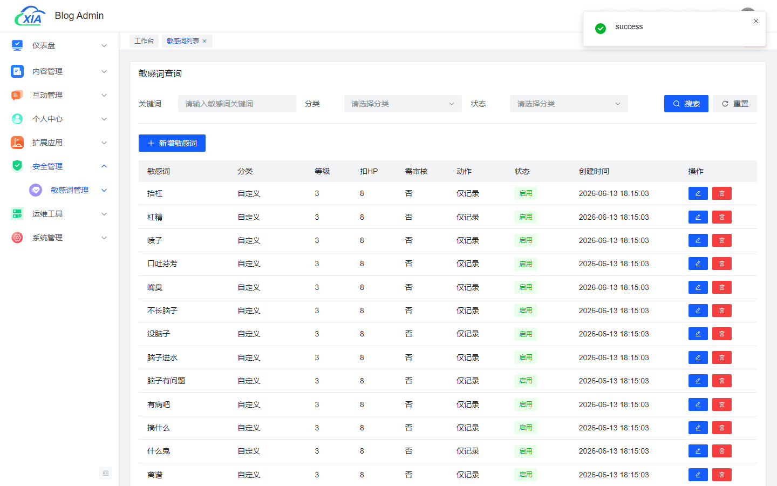Close the 敏感词列表 tab
777x486 pixels.
(205, 41)
